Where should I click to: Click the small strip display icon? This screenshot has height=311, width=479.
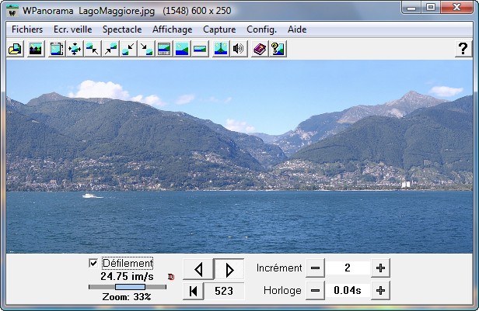click(200, 49)
